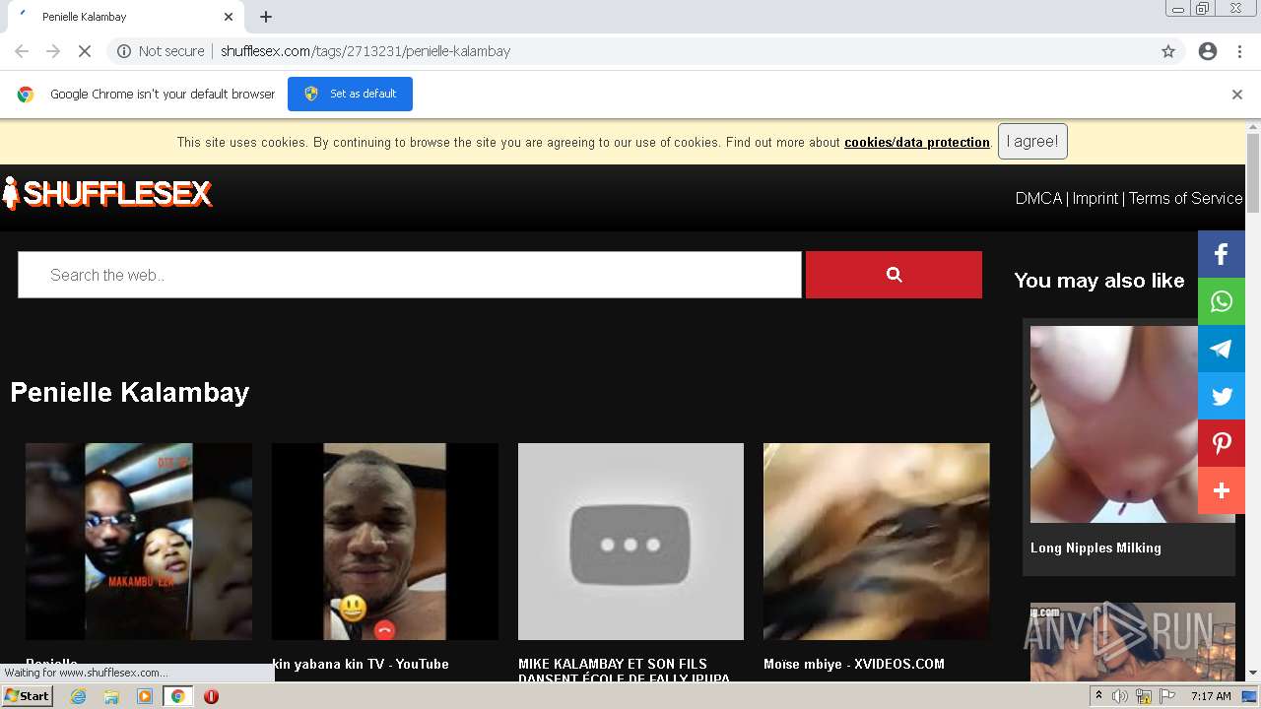Open the Moise mbiye video thumbnail
Image resolution: width=1261 pixels, height=709 pixels.
click(876, 542)
